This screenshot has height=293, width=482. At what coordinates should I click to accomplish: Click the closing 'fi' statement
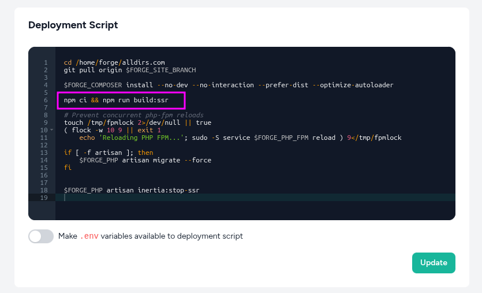pyautogui.click(x=68, y=168)
